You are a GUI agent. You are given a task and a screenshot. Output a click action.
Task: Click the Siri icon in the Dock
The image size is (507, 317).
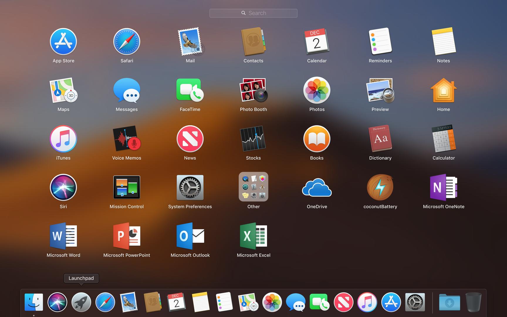click(x=57, y=302)
